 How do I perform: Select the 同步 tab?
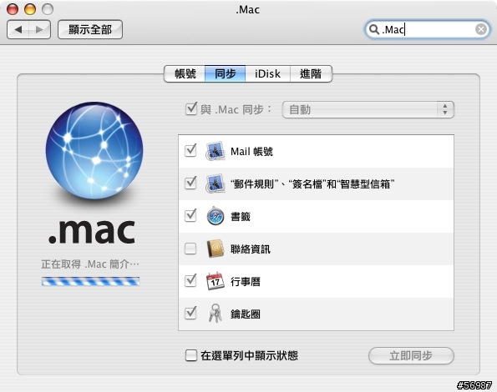pos(225,73)
